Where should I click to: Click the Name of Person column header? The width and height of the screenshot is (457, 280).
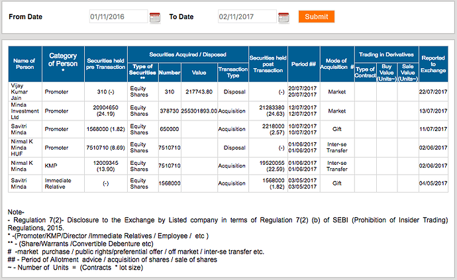pos(25,64)
